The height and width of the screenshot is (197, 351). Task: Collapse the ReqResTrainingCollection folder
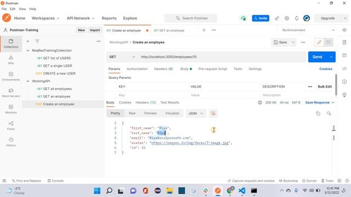coord(28,50)
